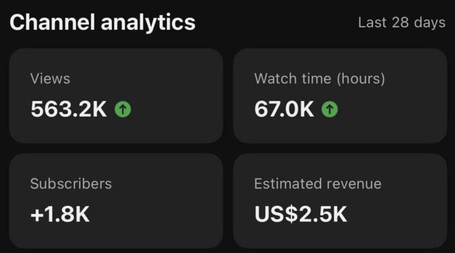
Task: Select the Subscribers label
Action: point(71,184)
